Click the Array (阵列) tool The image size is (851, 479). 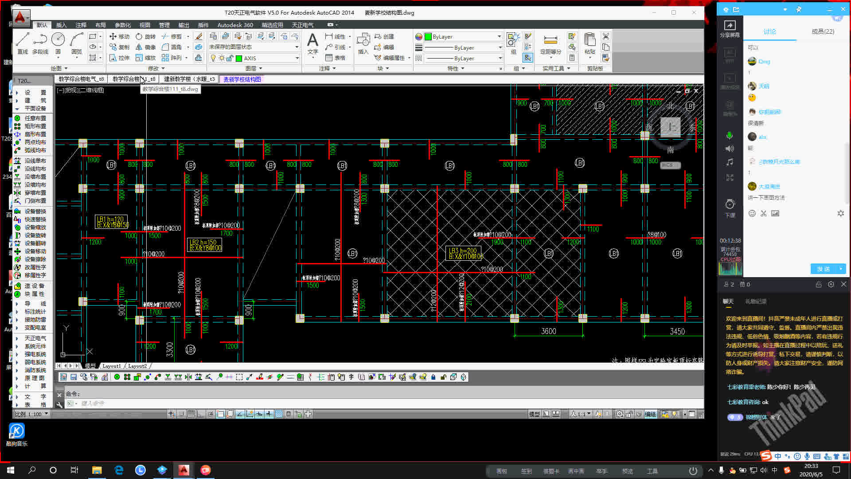(172, 58)
